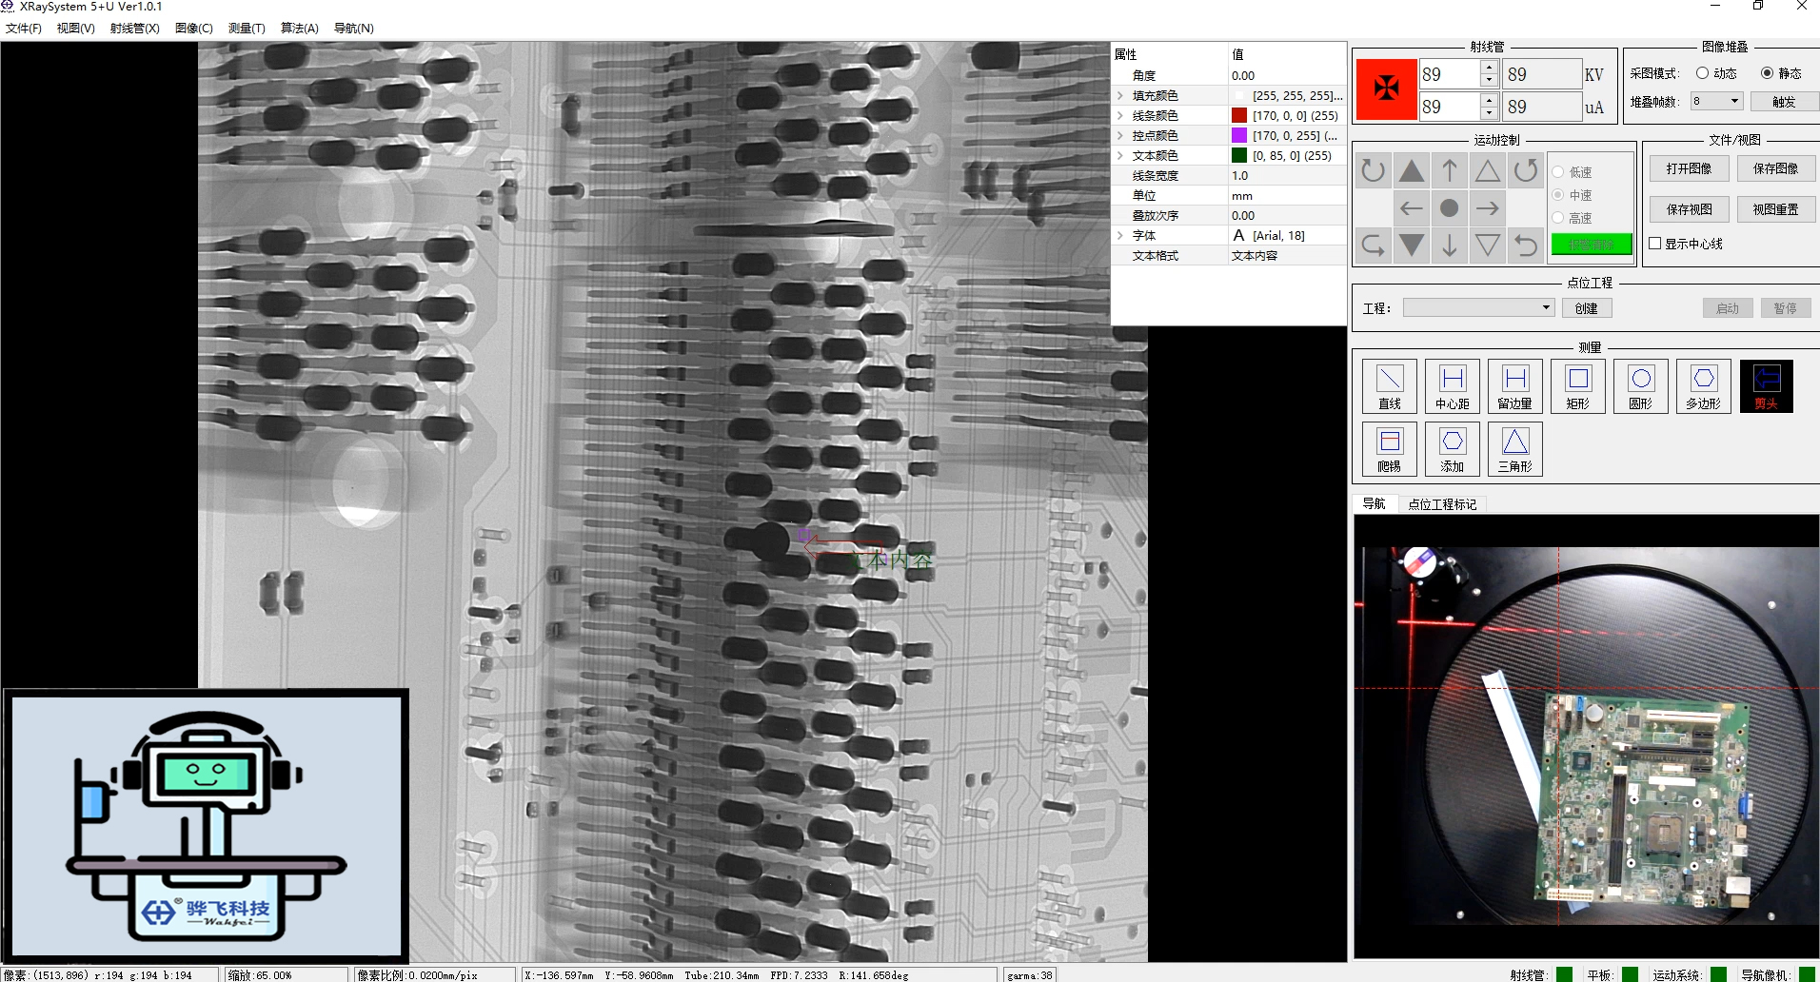Decrease the uA current with the down stepper
Viewport: 1820px width, 982px height.
[1490, 113]
